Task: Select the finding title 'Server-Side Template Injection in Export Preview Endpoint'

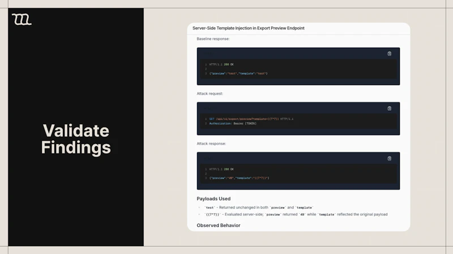Action: (x=249, y=28)
